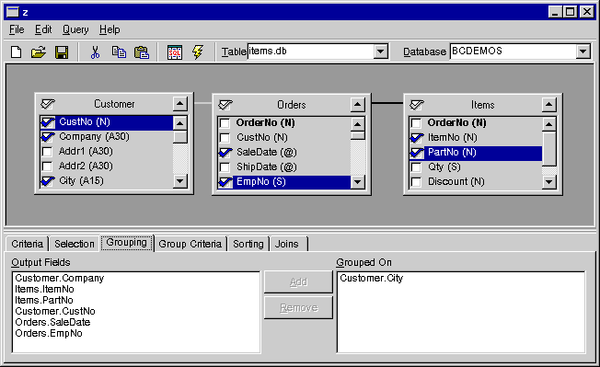
Task: Click the Customer field list scrollbar thumb
Action: [179, 136]
